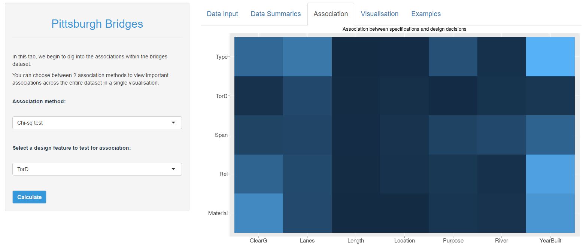Click the TorD dropdown arrow
583x247 pixels.
click(173, 169)
